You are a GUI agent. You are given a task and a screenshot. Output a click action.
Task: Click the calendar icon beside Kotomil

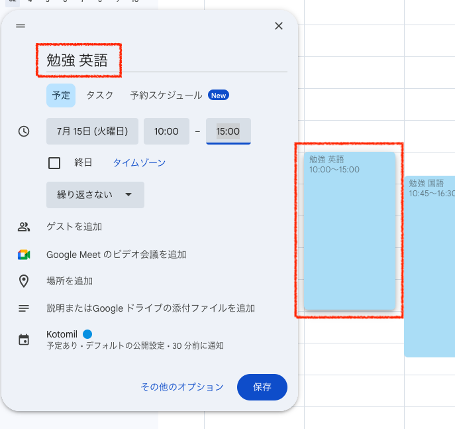coord(24,340)
